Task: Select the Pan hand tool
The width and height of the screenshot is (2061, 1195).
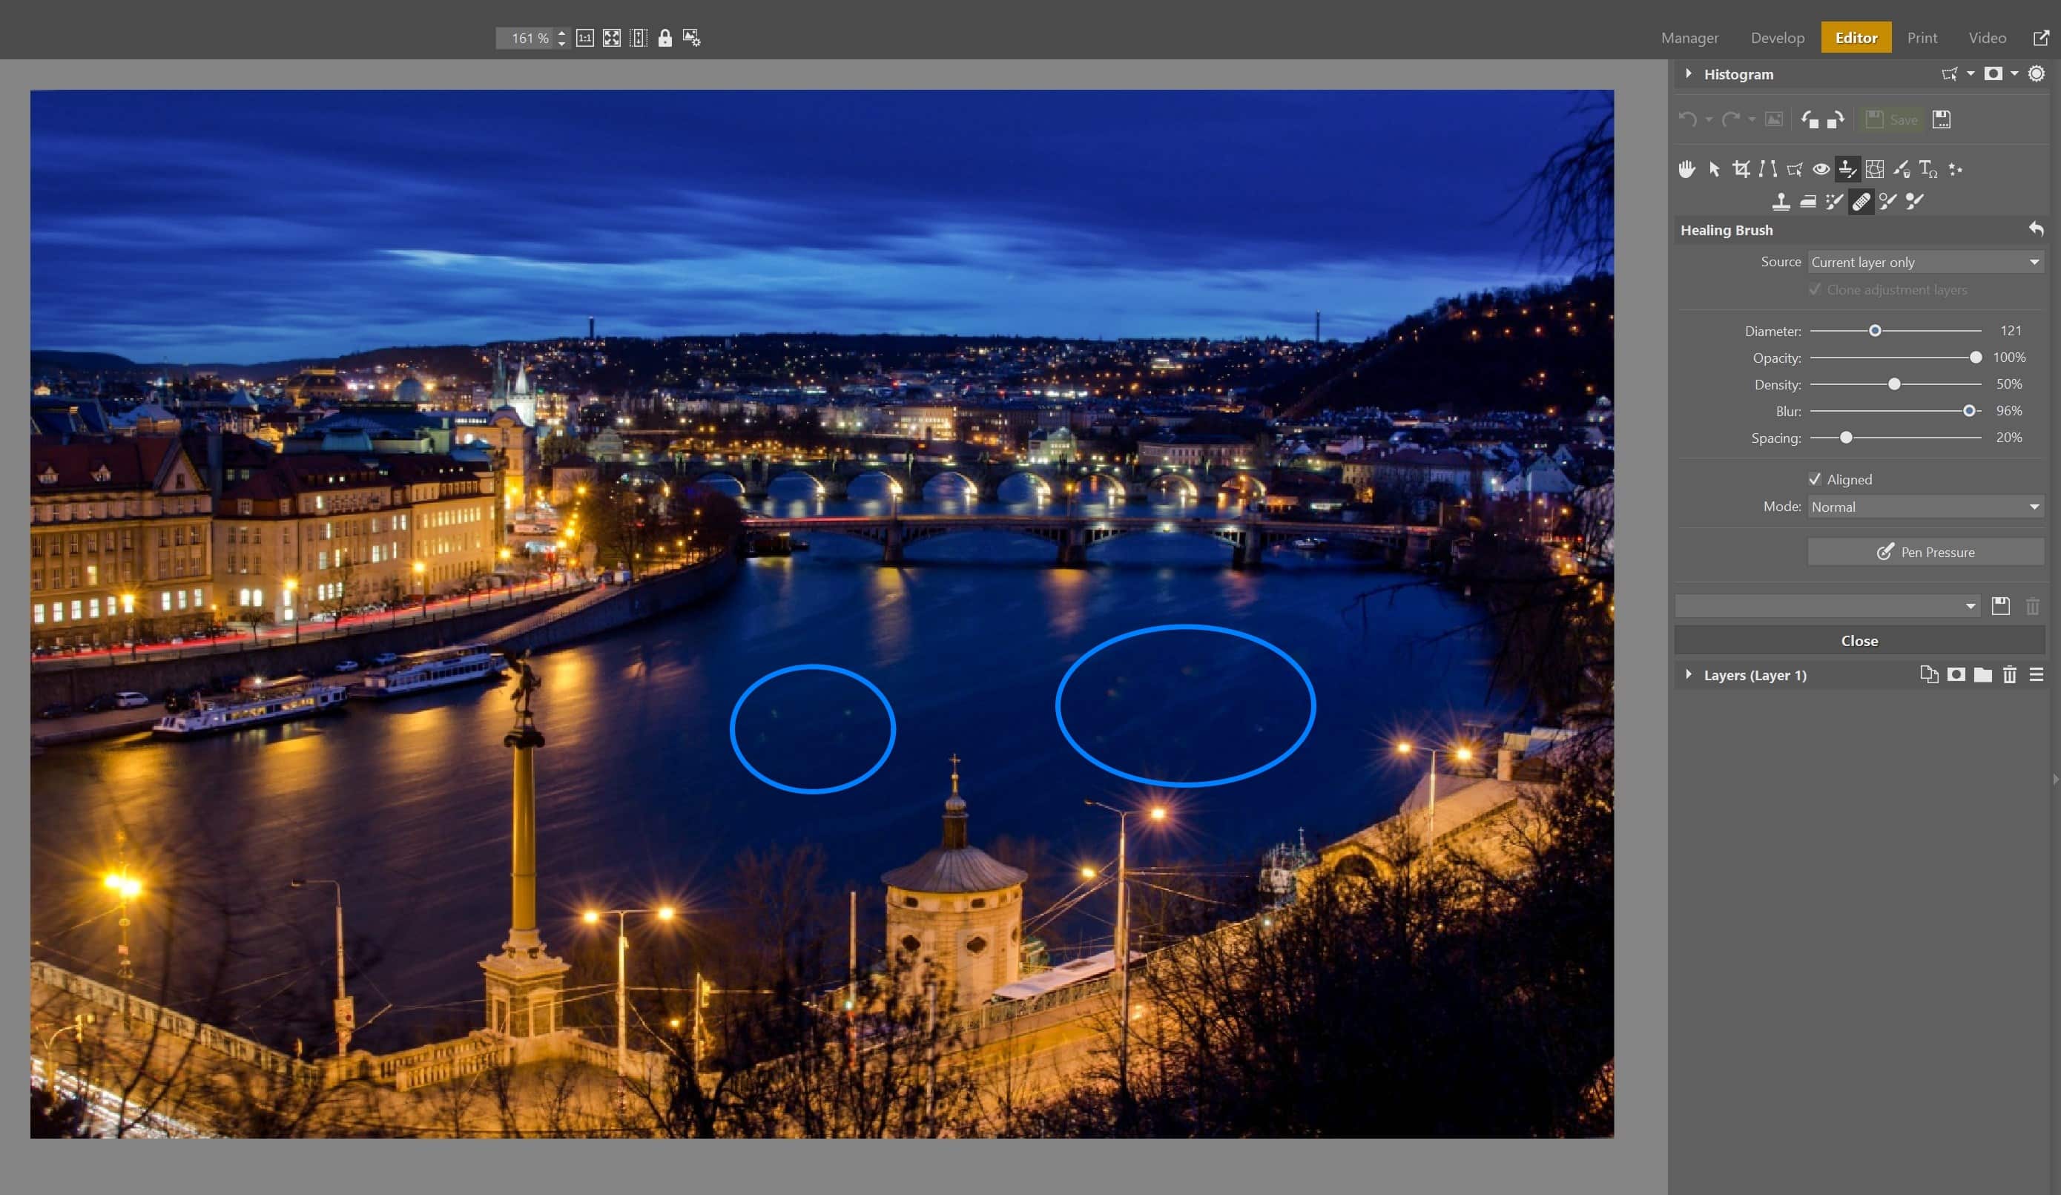Action: 1686,169
